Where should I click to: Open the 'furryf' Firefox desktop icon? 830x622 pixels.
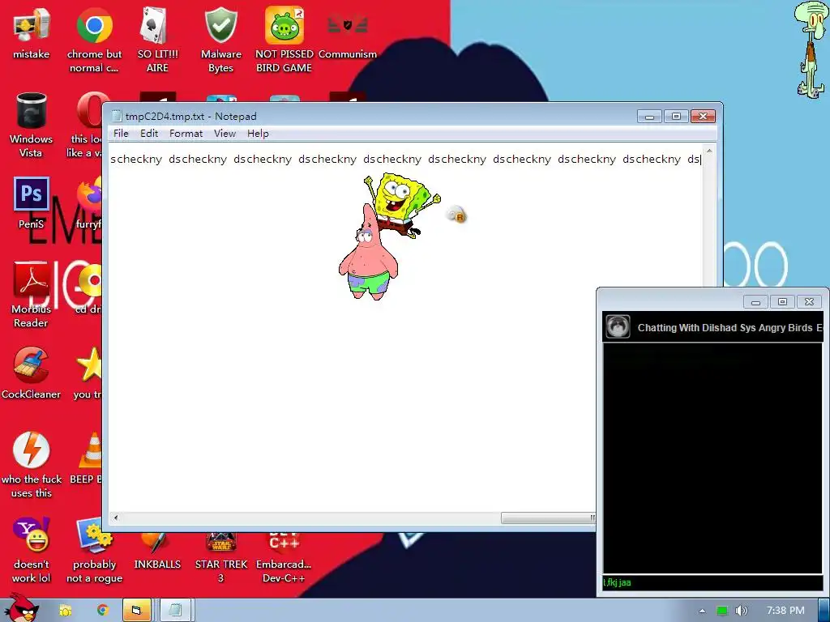click(x=88, y=203)
